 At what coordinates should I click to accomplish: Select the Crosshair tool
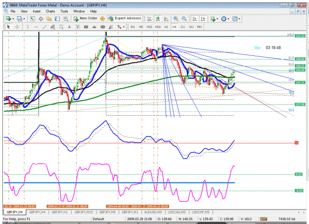(17, 27)
